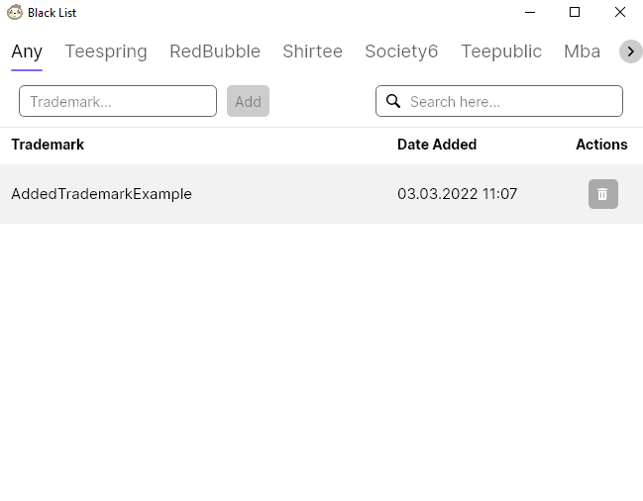Maximize the Black List window
Image resolution: width=643 pixels, height=501 pixels.
click(575, 13)
